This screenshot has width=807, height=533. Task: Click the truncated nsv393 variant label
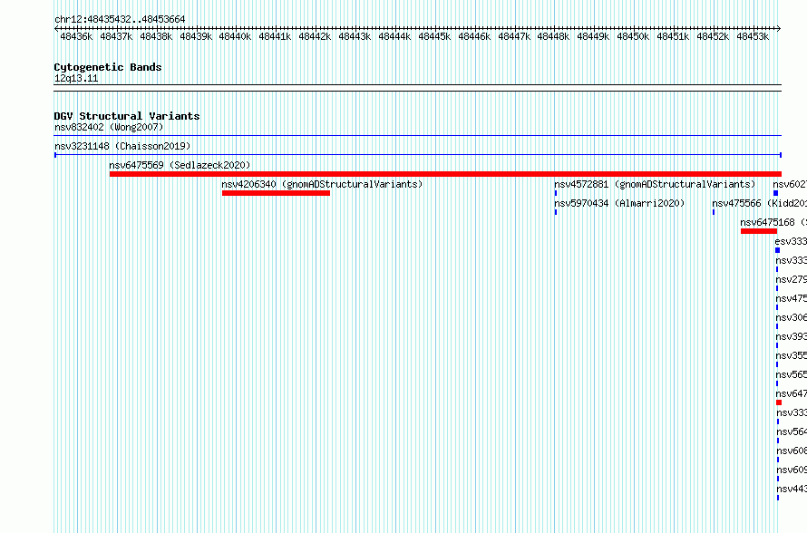(791, 336)
